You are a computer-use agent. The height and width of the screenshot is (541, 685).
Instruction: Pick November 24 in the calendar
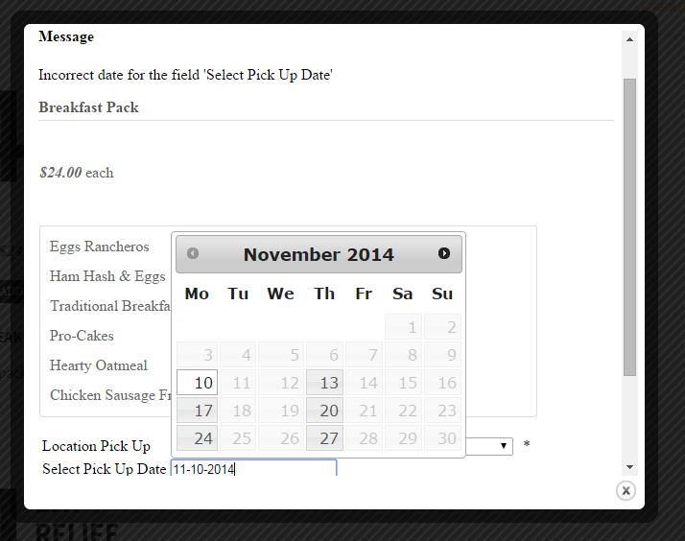[197, 438]
